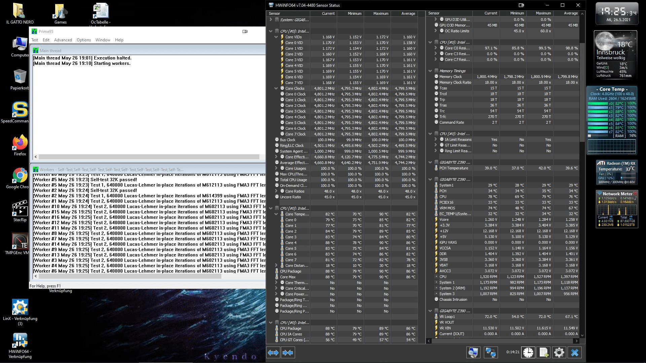Viewport: 646px width, 363px height.
Task: Click HWiNFO expand panels arrows button
Action: [x=273, y=353]
